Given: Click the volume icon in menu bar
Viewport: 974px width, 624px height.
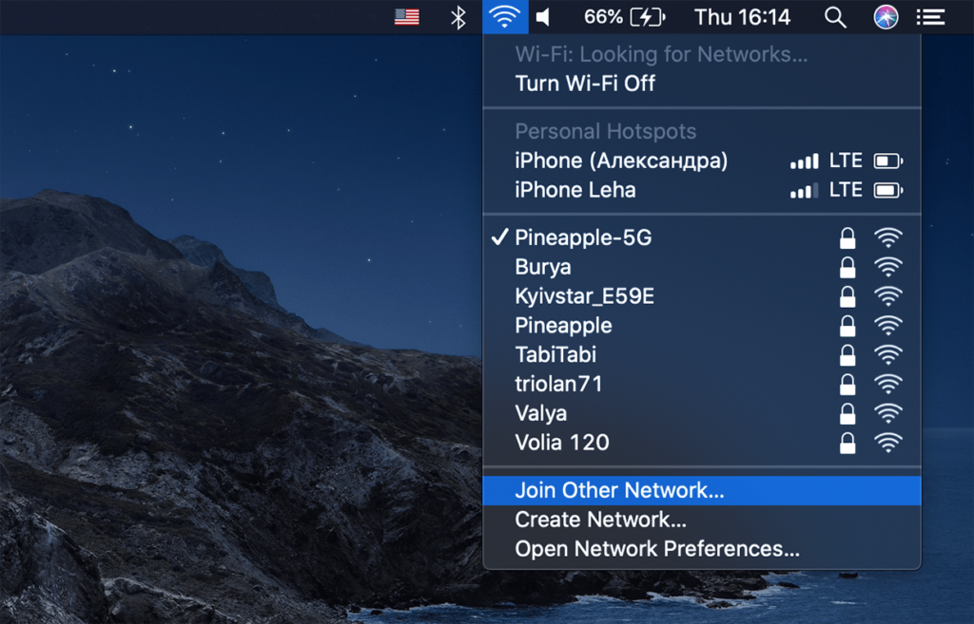Looking at the screenshot, I should click(x=544, y=16).
